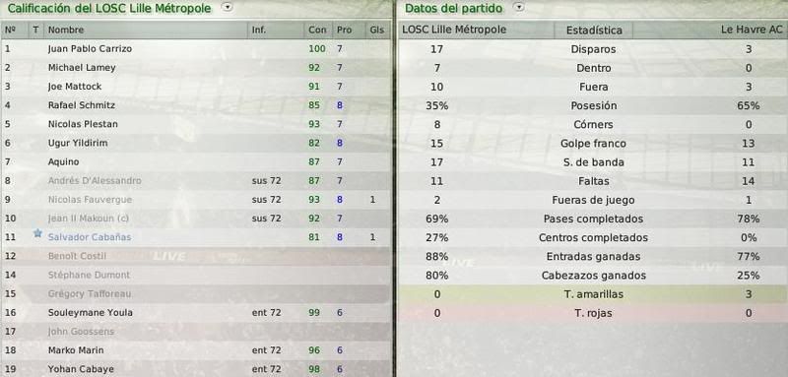
Task: Open the Calificación del LOSC Lille Métropole dropdown arrow
Action: [x=228, y=8]
